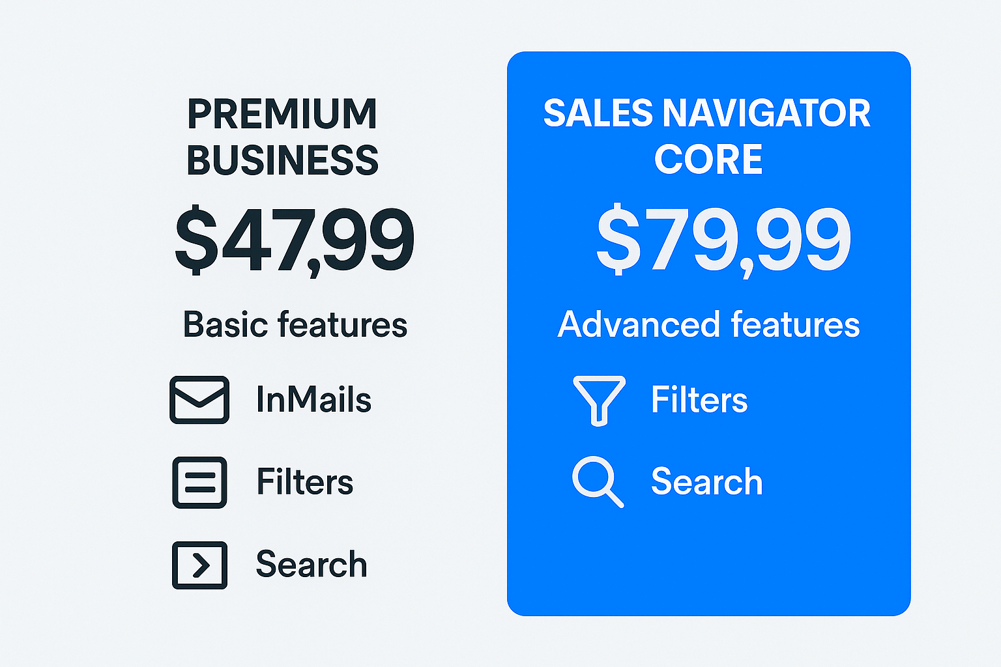1001x667 pixels.
Task: Click the word PREMIUM in the heading
Action: click(x=282, y=115)
